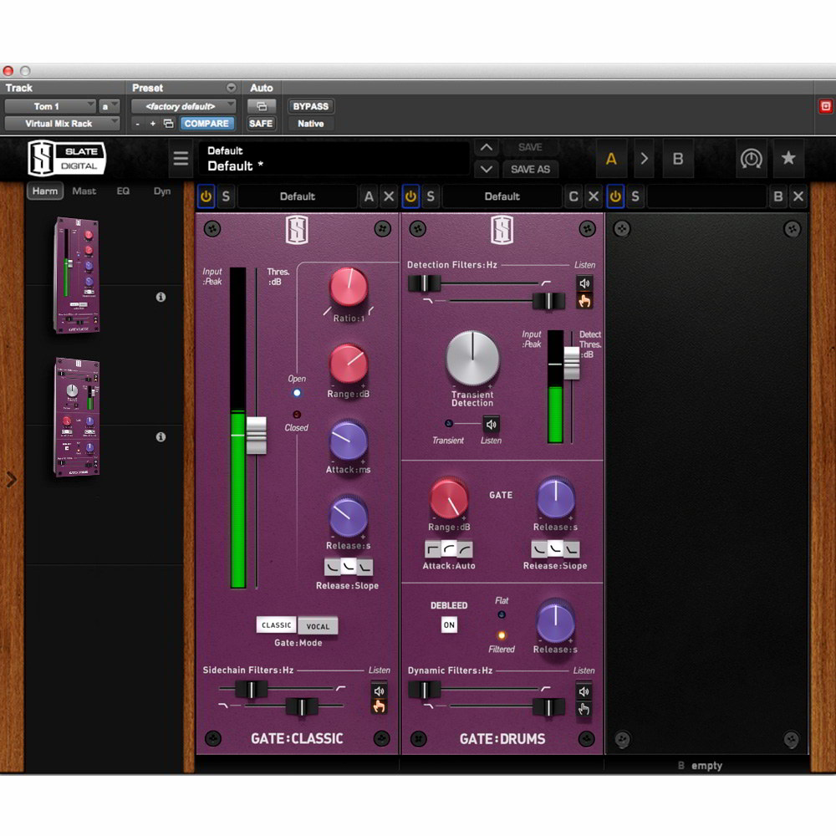Select middle Release Slope shape in Gate Drums
The height and width of the screenshot is (836, 836).
pyautogui.click(x=556, y=548)
